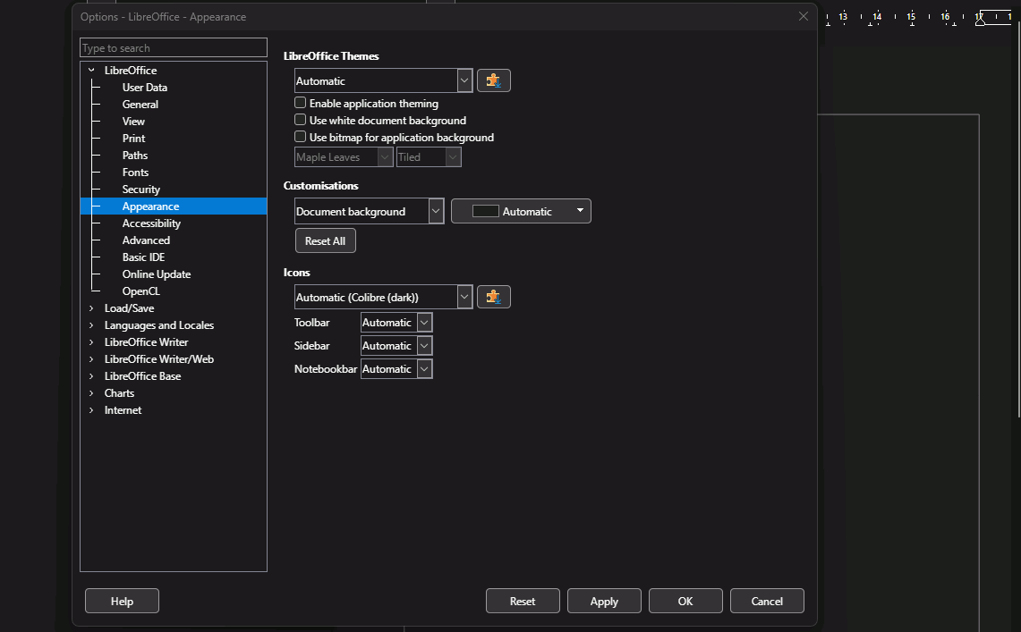The width and height of the screenshot is (1021, 632).
Task: Click the extension icon beside Icons dropdown
Action: [x=493, y=297]
